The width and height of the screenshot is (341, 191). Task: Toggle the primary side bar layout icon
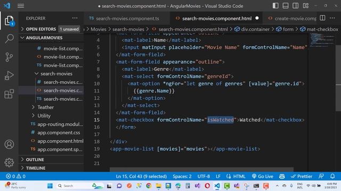(x=275, y=6)
